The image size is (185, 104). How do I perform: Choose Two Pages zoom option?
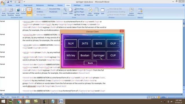coord(79,12)
